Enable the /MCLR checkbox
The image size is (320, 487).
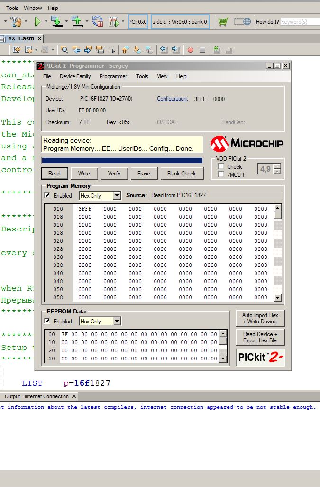pyautogui.click(x=221, y=175)
